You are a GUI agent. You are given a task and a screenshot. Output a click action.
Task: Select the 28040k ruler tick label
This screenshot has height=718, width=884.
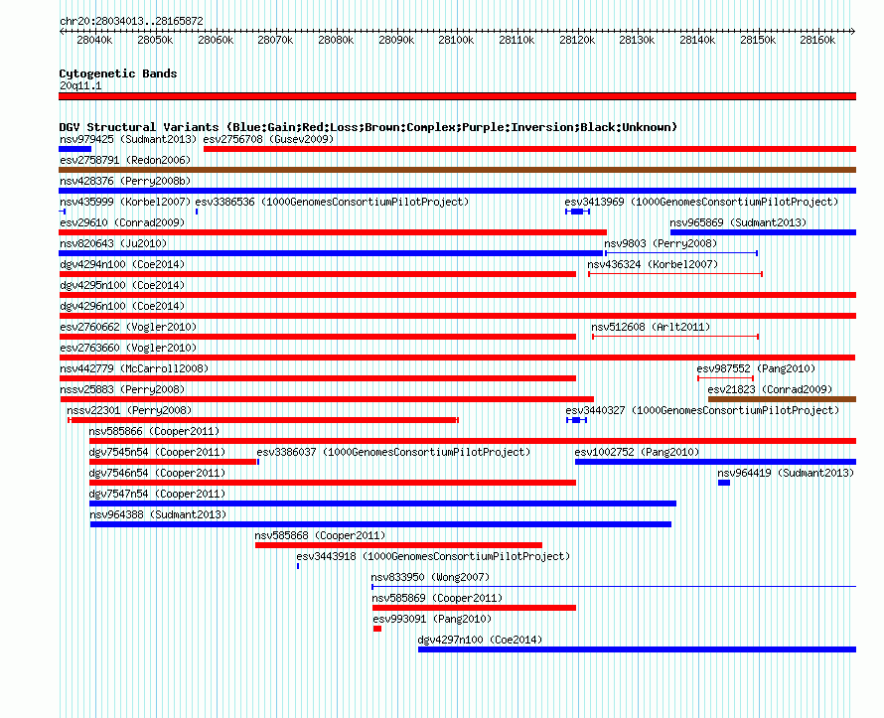tap(94, 40)
